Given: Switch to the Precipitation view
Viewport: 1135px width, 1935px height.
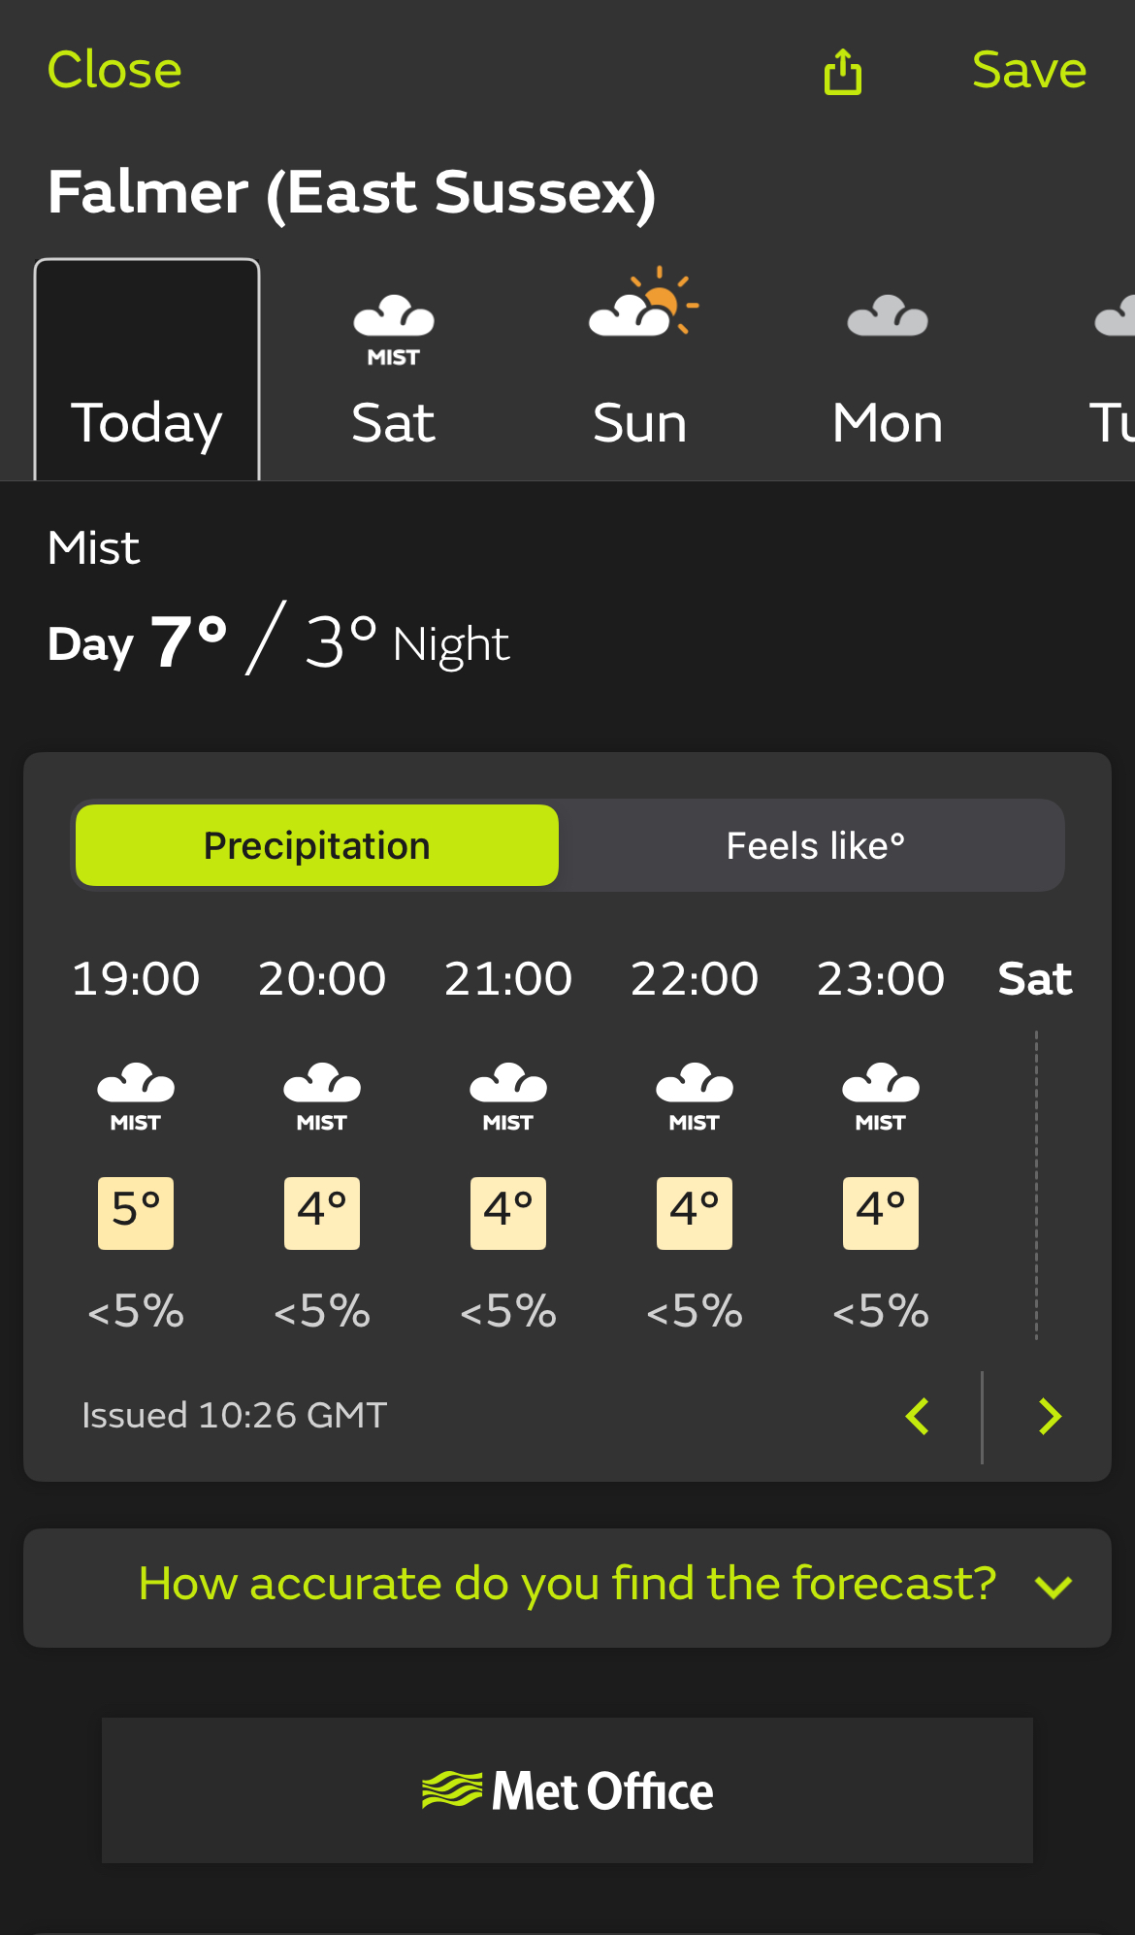Looking at the screenshot, I should click(x=317, y=845).
